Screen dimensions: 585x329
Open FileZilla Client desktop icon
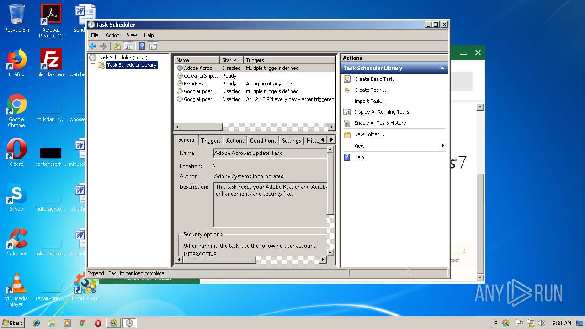coord(51,63)
